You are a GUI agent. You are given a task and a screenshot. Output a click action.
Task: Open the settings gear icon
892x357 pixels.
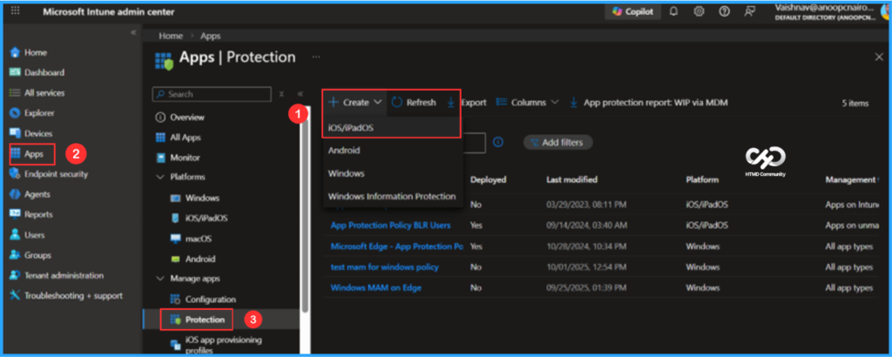699,12
